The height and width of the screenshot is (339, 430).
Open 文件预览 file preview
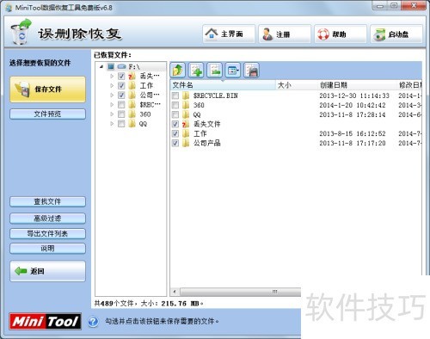tap(47, 114)
